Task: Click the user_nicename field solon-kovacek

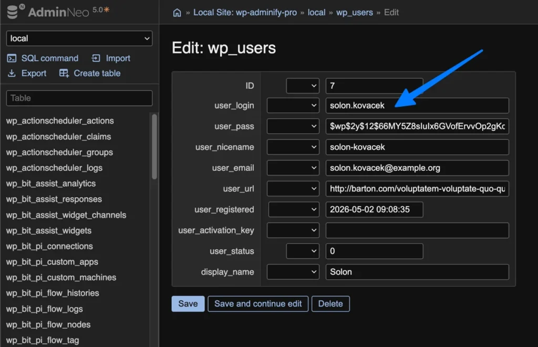Action: point(417,147)
